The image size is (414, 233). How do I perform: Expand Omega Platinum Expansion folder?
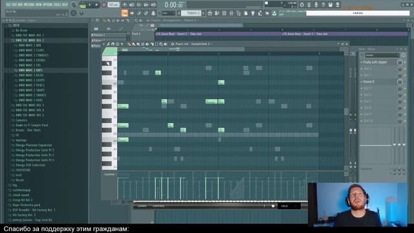pos(32,145)
